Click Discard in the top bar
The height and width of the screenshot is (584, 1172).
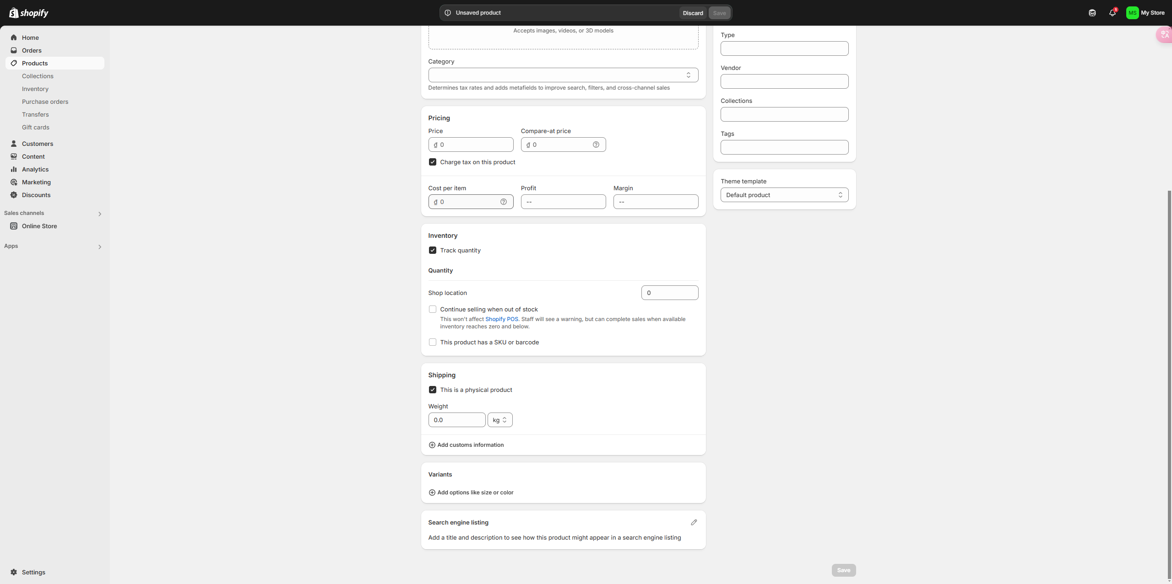coord(693,13)
